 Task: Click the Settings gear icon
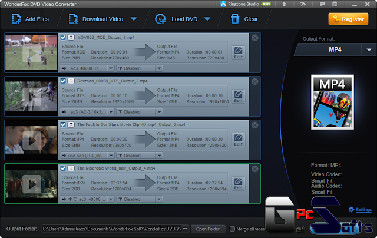coord(351,210)
